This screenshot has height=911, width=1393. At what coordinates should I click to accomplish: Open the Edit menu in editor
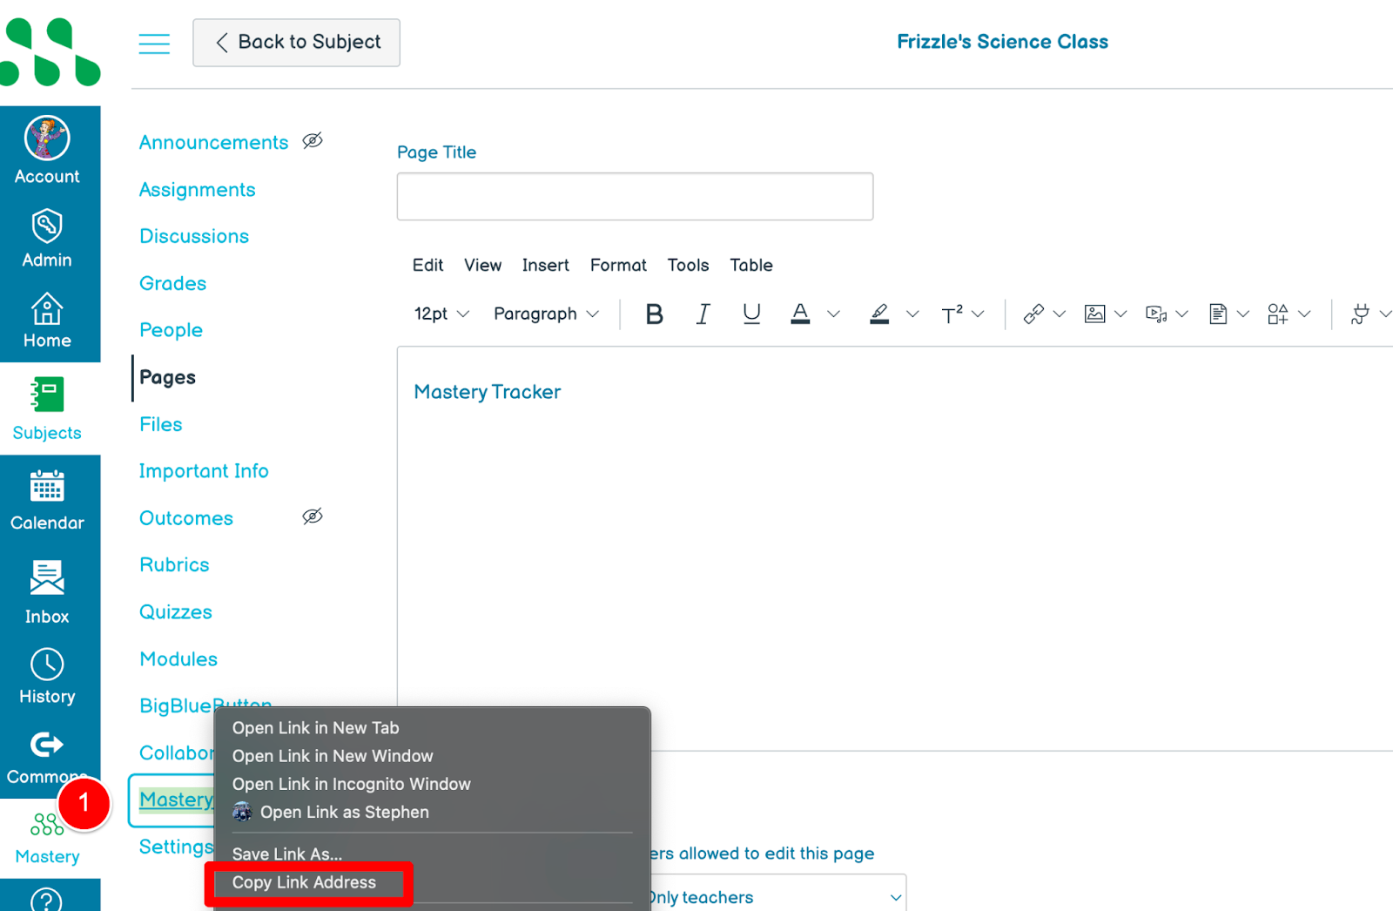coord(427,265)
